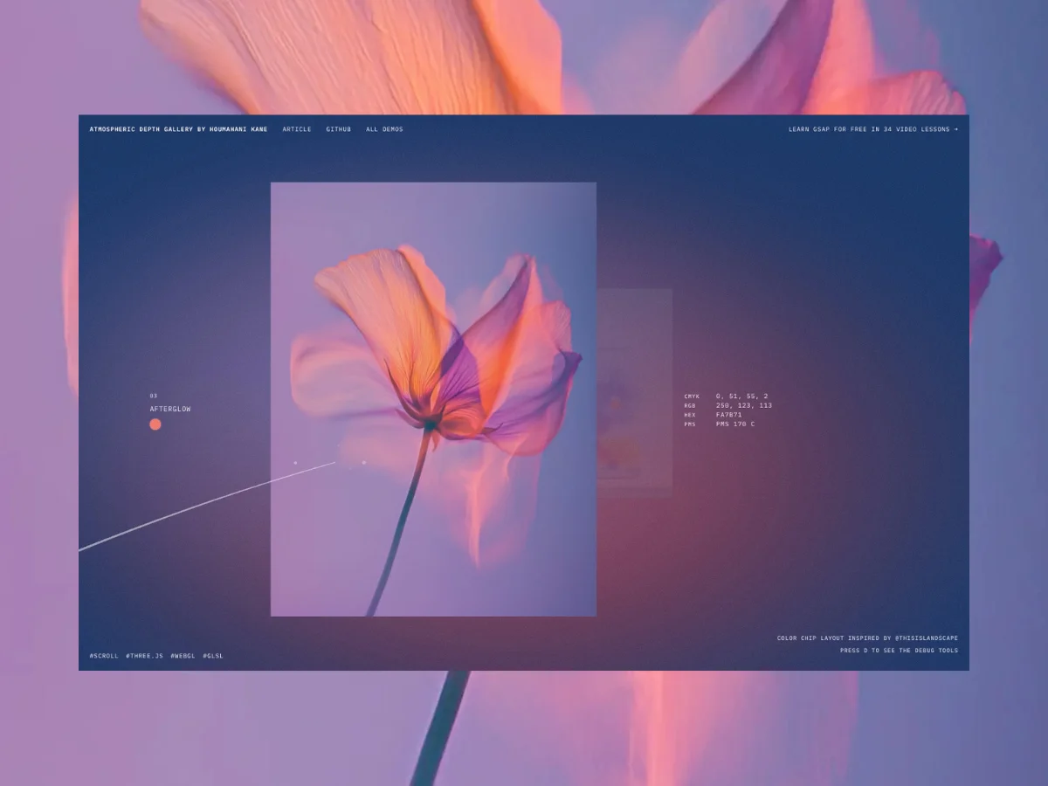Select the #GLSL tag

[213, 656]
